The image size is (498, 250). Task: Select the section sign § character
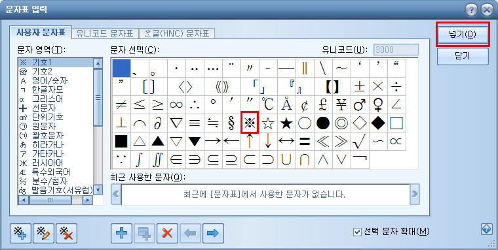tap(231, 123)
